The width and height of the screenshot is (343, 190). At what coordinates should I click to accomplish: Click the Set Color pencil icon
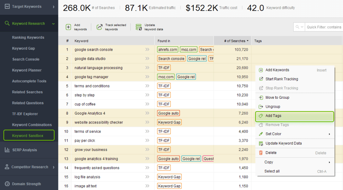coord(261,134)
